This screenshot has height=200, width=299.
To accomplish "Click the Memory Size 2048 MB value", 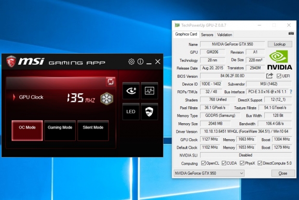I will (215, 124).
